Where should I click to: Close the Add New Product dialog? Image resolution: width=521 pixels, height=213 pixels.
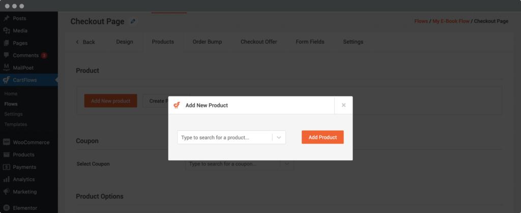coord(343,105)
